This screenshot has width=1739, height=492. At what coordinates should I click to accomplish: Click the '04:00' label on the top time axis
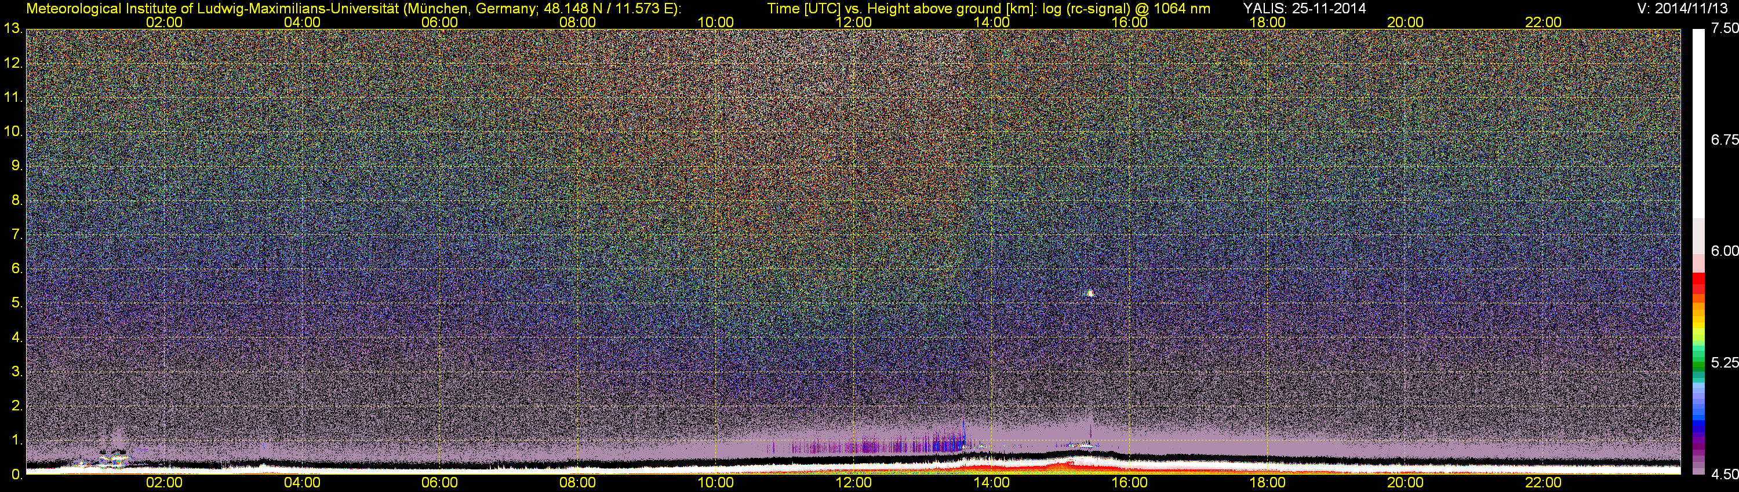click(x=302, y=22)
